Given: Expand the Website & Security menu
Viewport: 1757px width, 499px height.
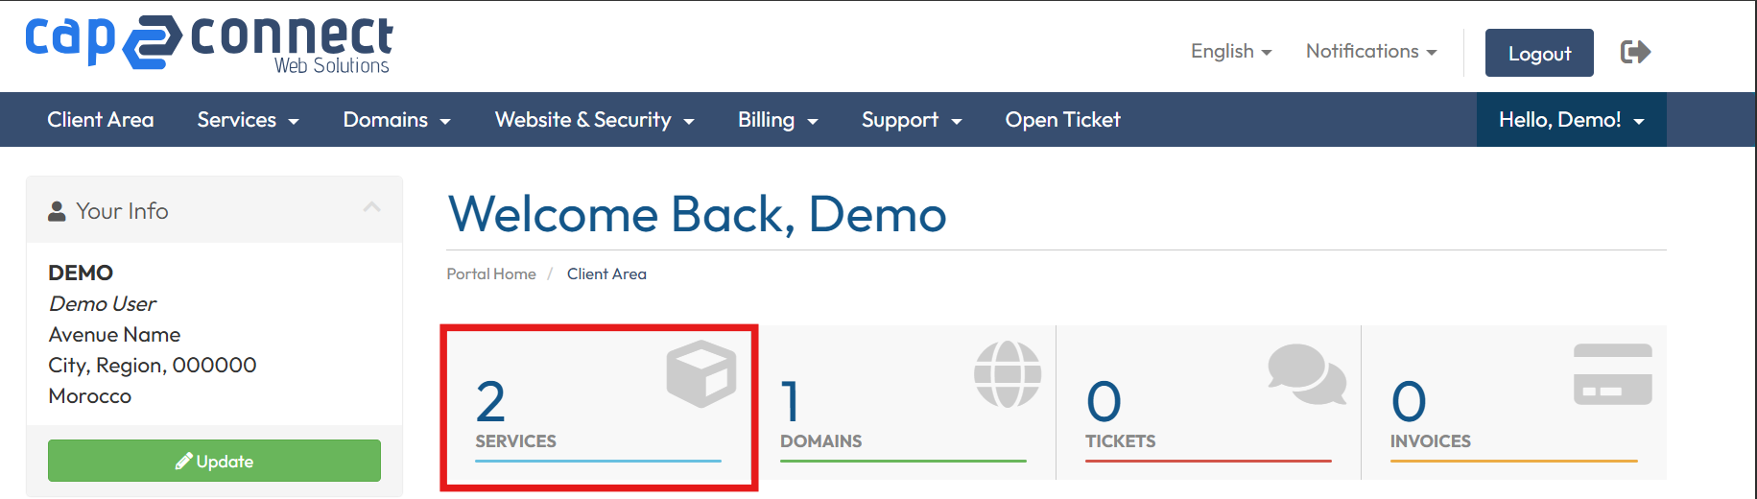Looking at the screenshot, I should [594, 120].
